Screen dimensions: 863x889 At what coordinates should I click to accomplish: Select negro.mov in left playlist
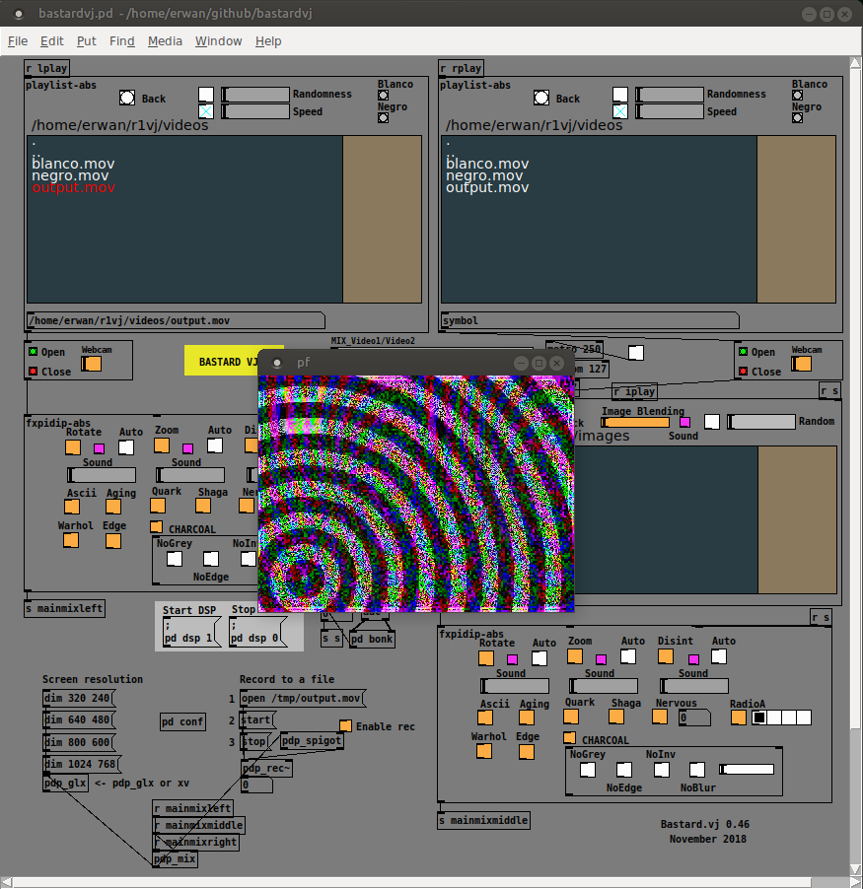(x=70, y=175)
